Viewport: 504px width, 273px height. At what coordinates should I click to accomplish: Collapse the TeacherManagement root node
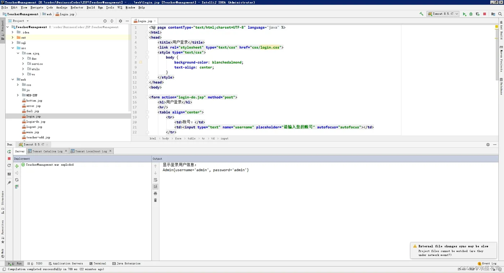click(8, 27)
